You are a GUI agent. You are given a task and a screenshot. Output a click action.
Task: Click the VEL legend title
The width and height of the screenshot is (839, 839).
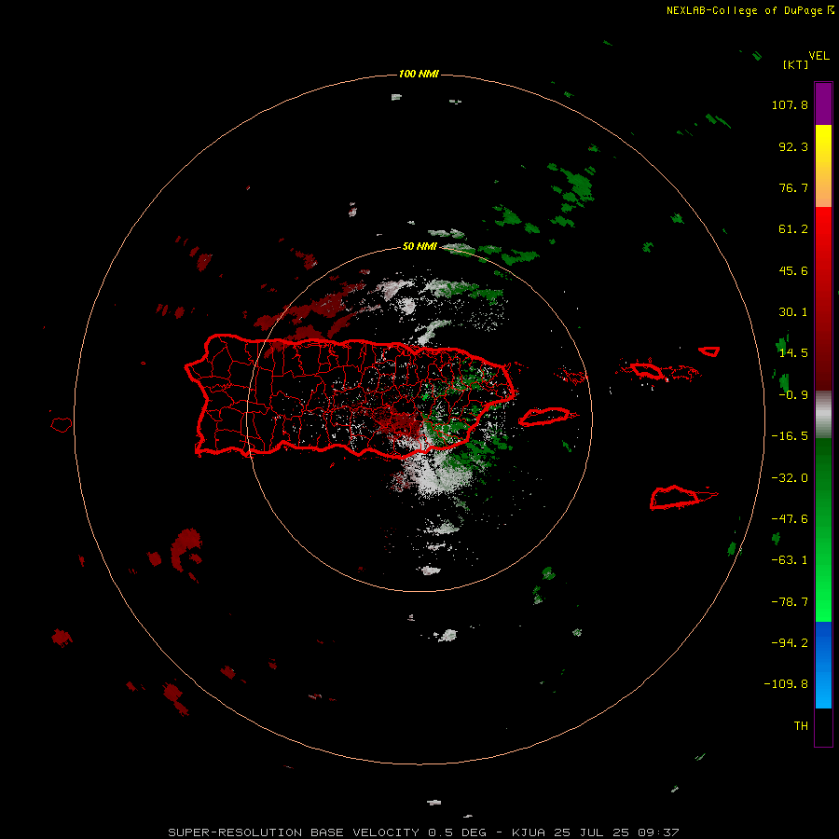pyautogui.click(x=818, y=56)
